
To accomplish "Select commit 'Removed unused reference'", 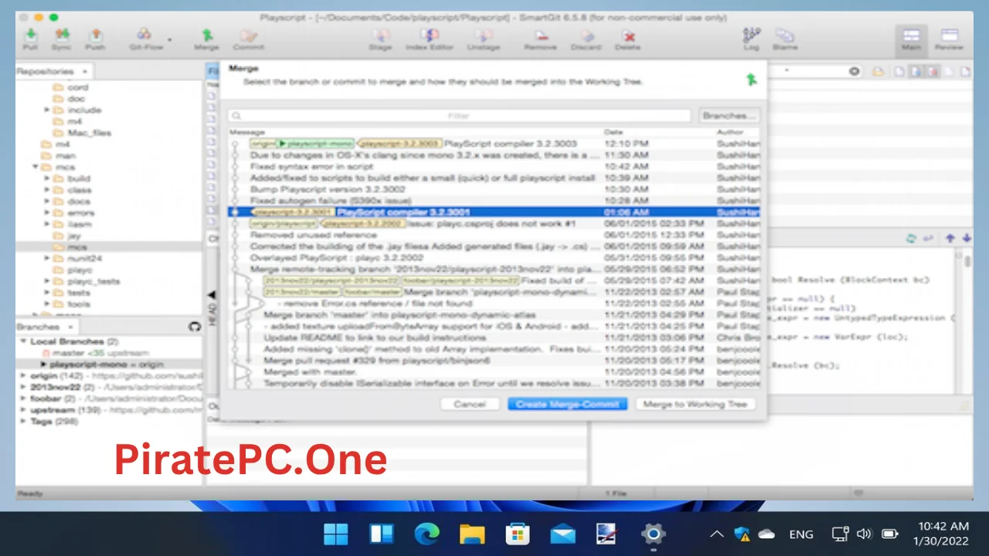I will (494, 235).
